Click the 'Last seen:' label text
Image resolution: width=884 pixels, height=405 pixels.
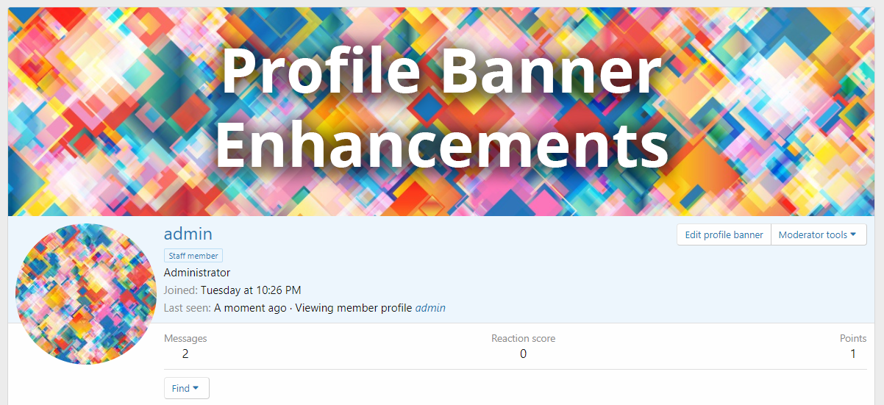pos(187,308)
